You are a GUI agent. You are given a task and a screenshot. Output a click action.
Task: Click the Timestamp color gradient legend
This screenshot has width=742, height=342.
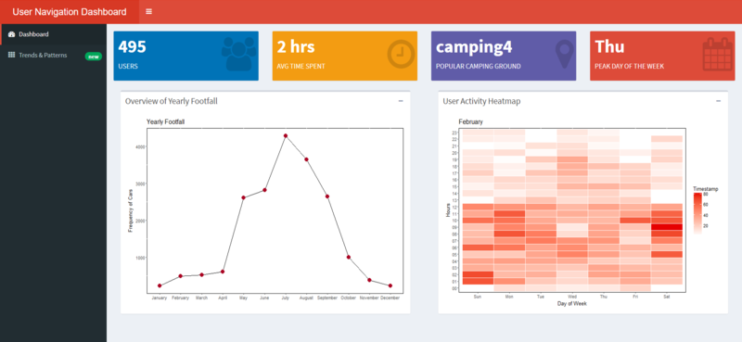click(697, 213)
